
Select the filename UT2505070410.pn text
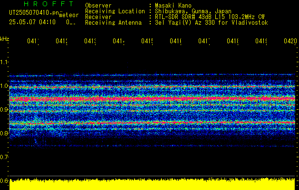pyautogui.click(x=34, y=13)
